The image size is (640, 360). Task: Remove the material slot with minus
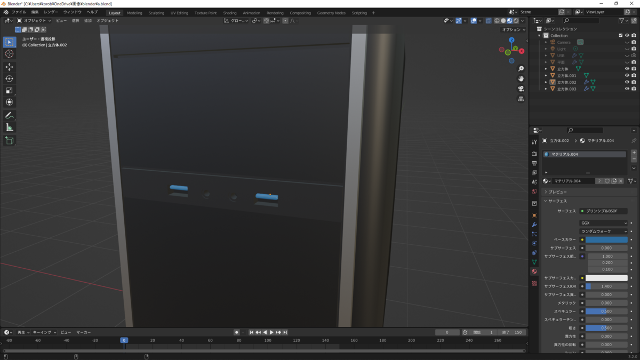(634, 159)
